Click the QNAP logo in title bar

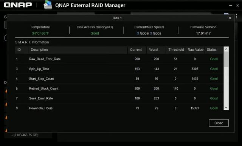(x=18, y=5)
